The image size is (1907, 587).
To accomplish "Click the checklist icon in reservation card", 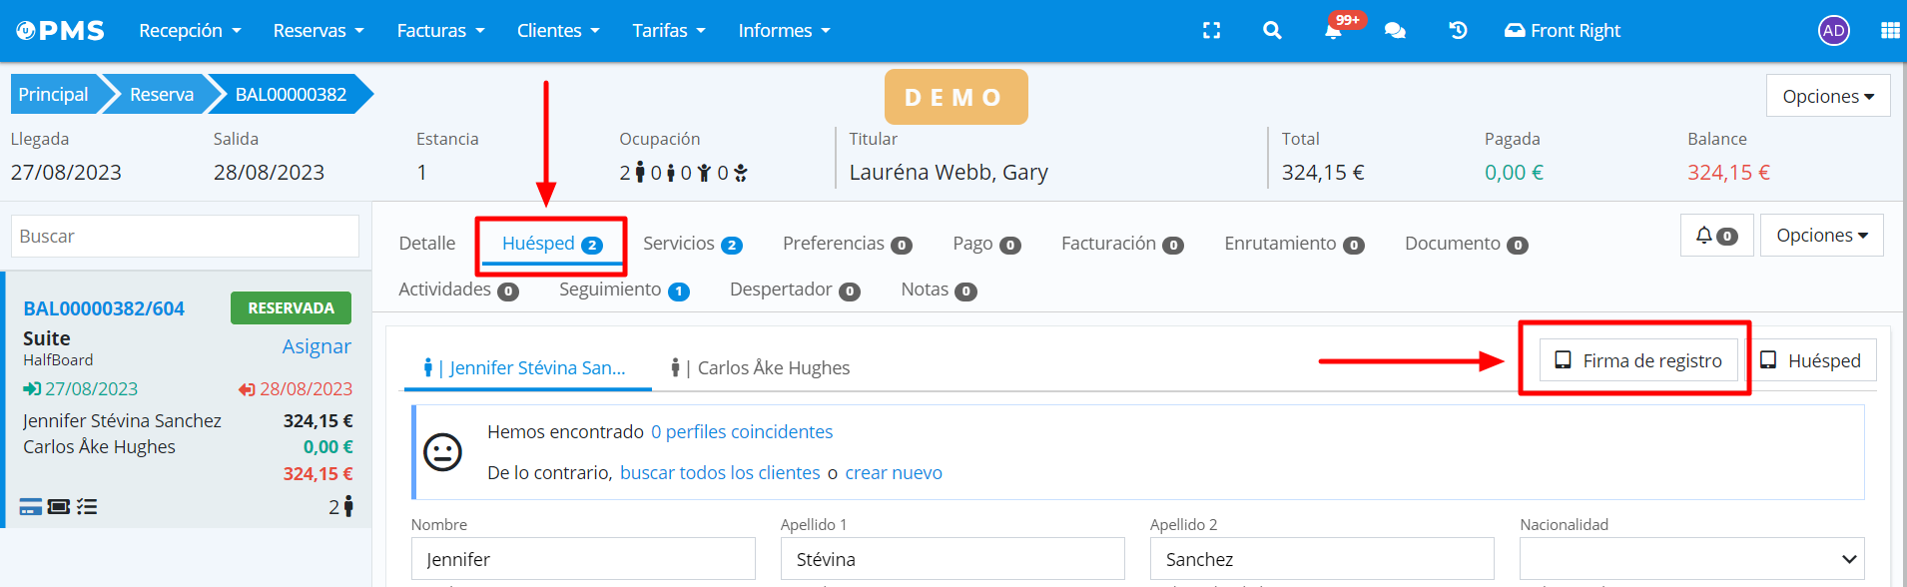I will point(87,507).
